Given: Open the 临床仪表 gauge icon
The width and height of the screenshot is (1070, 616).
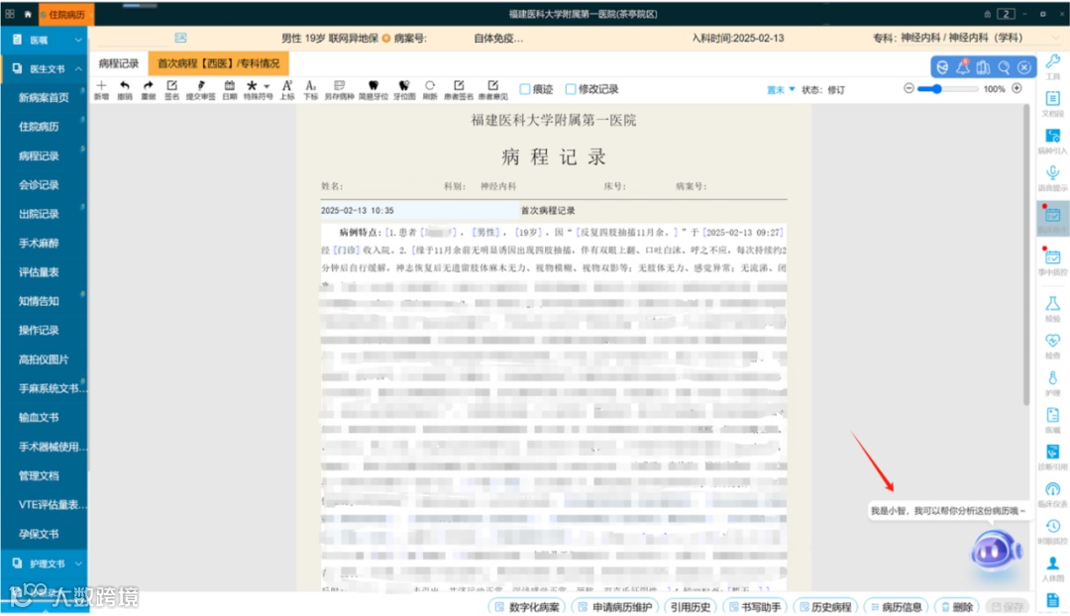Looking at the screenshot, I should click(1053, 489).
